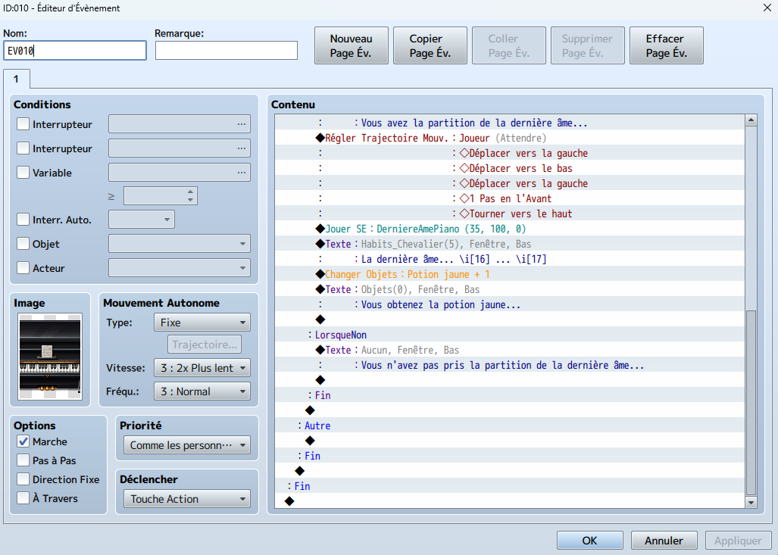The width and height of the screenshot is (778, 555).
Task: Open the Déclencher Touche Action dropdown
Action: (186, 499)
